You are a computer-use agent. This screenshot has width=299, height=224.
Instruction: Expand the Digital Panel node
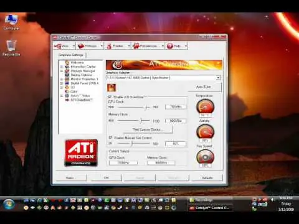[62, 83]
